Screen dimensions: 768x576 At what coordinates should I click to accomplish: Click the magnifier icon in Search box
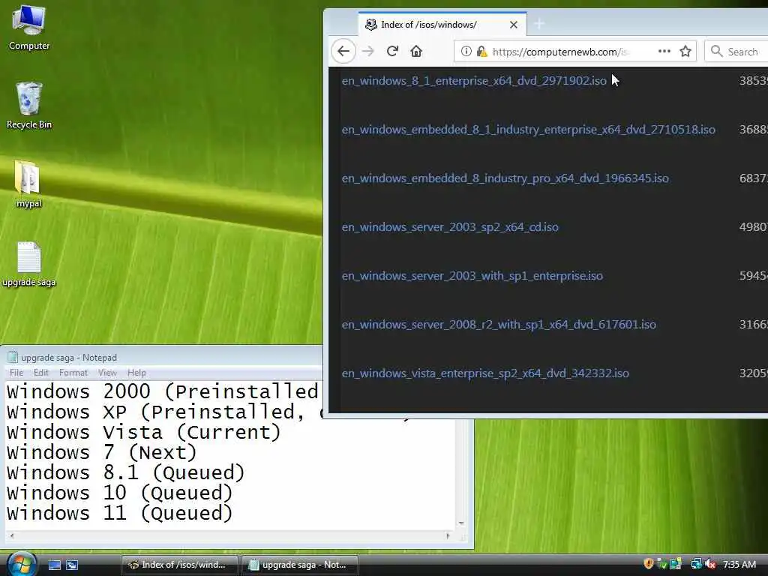[716, 51]
